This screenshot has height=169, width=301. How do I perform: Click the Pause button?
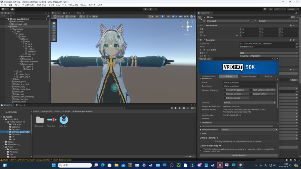150,9
